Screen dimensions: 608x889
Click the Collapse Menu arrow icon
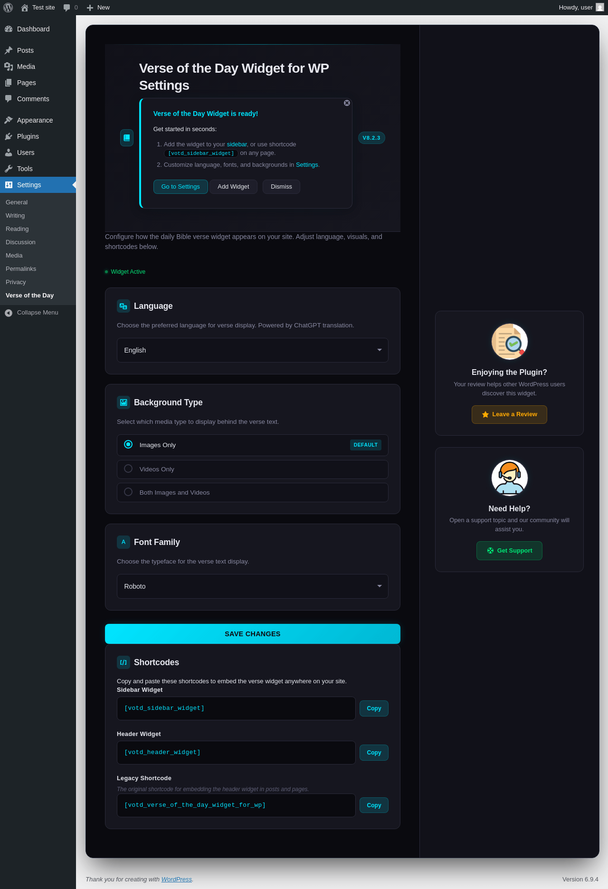9,313
